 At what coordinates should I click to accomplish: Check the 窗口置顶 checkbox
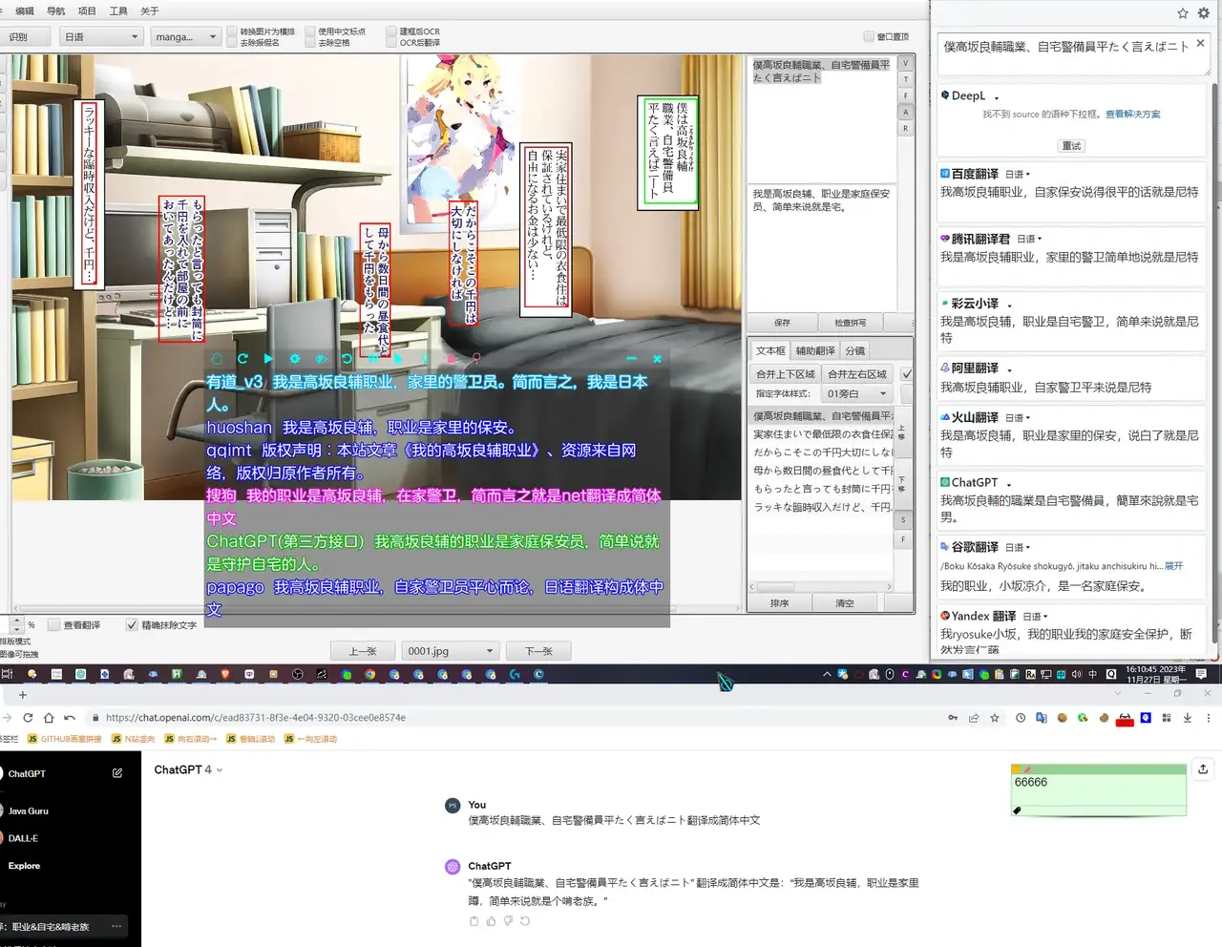tap(869, 37)
